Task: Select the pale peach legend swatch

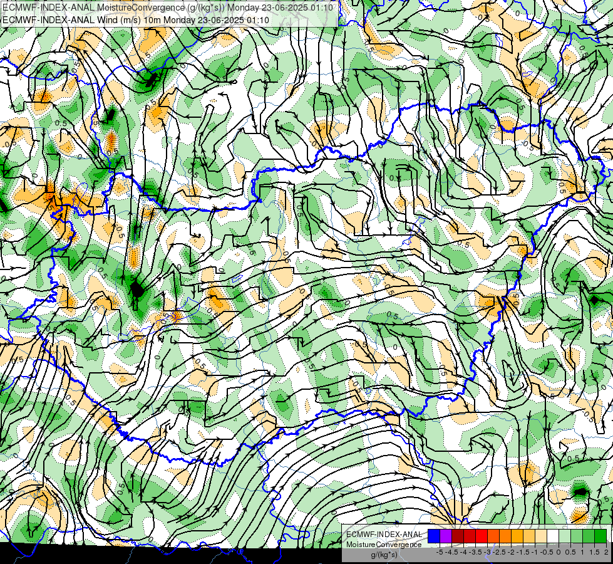Action: tap(540, 536)
